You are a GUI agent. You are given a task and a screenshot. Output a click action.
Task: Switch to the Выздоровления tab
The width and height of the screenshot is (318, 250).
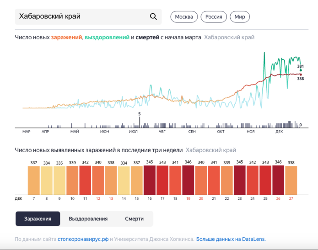point(88,218)
